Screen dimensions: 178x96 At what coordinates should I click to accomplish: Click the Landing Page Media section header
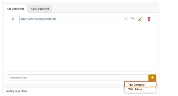pyautogui.click(x=16, y=91)
